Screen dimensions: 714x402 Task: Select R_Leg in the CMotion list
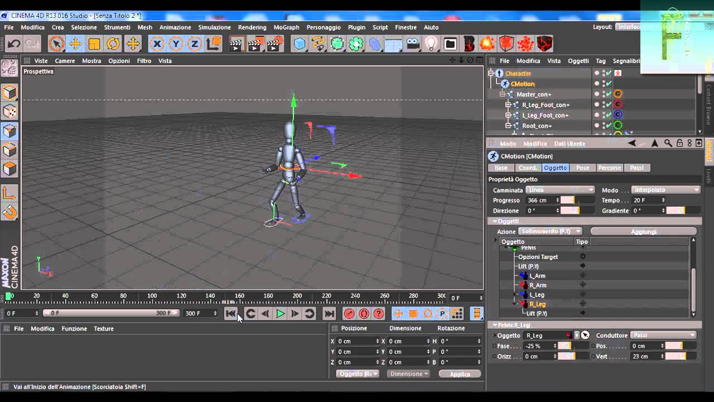pyautogui.click(x=537, y=304)
